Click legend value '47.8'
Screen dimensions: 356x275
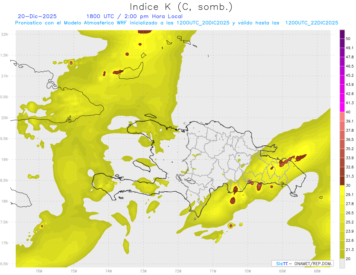coord(350,57)
